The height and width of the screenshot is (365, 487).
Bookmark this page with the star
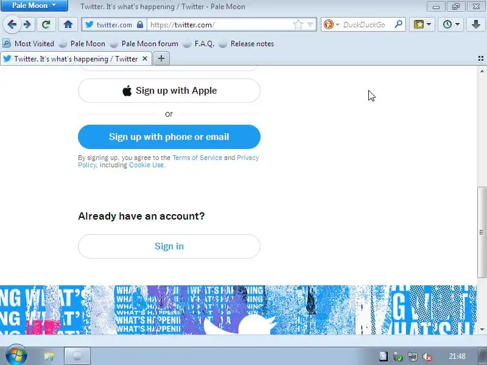point(298,24)
